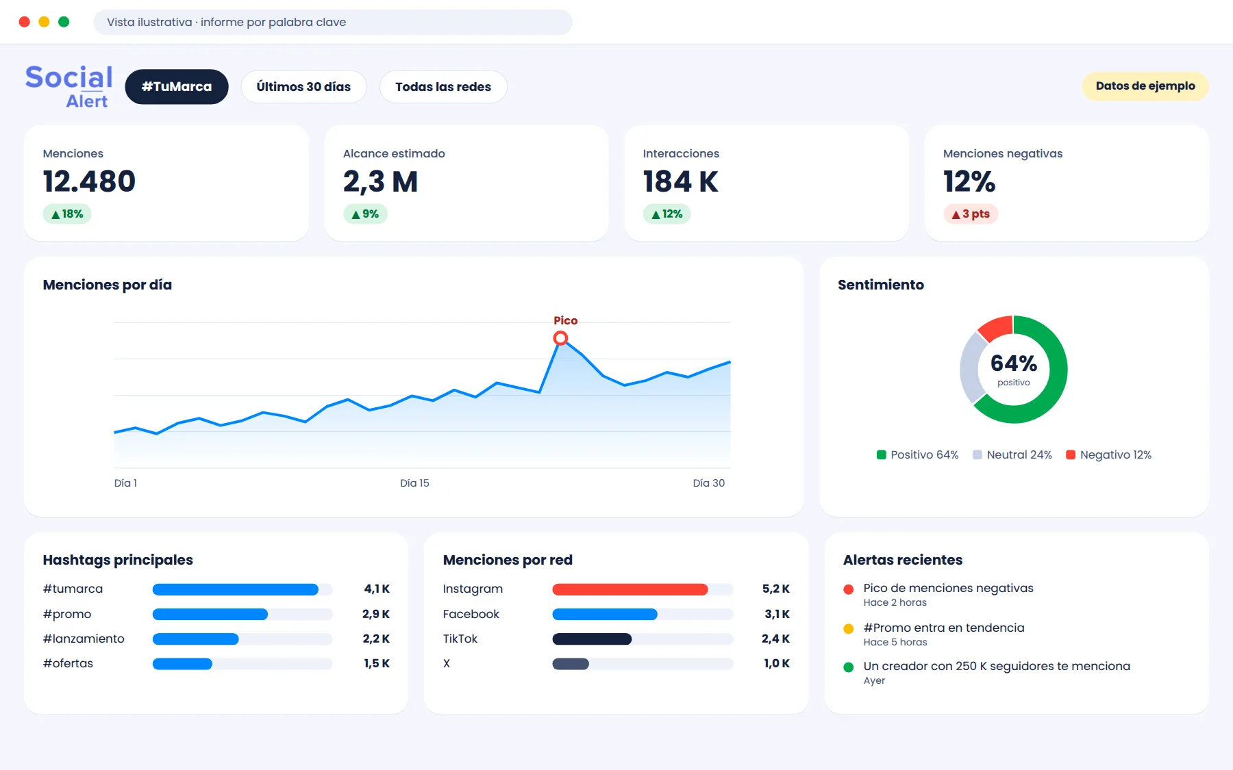The height and width of the screenshot is (770, 1233).
Task: Click the yellow minimize window button
Action: pos(44,22)
